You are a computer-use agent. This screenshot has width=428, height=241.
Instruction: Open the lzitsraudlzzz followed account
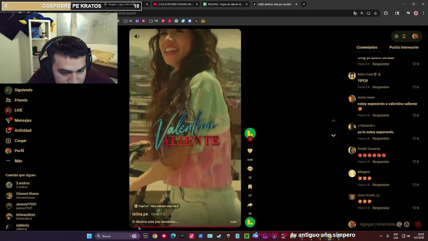(x=21, y=217)
